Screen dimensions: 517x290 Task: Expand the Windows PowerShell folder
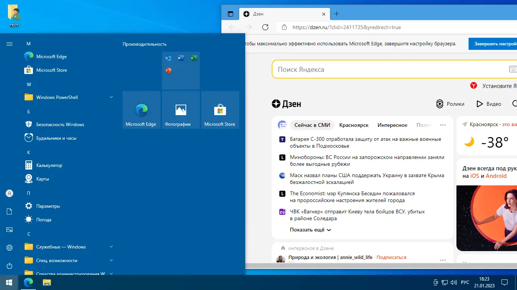click(69, 97)
